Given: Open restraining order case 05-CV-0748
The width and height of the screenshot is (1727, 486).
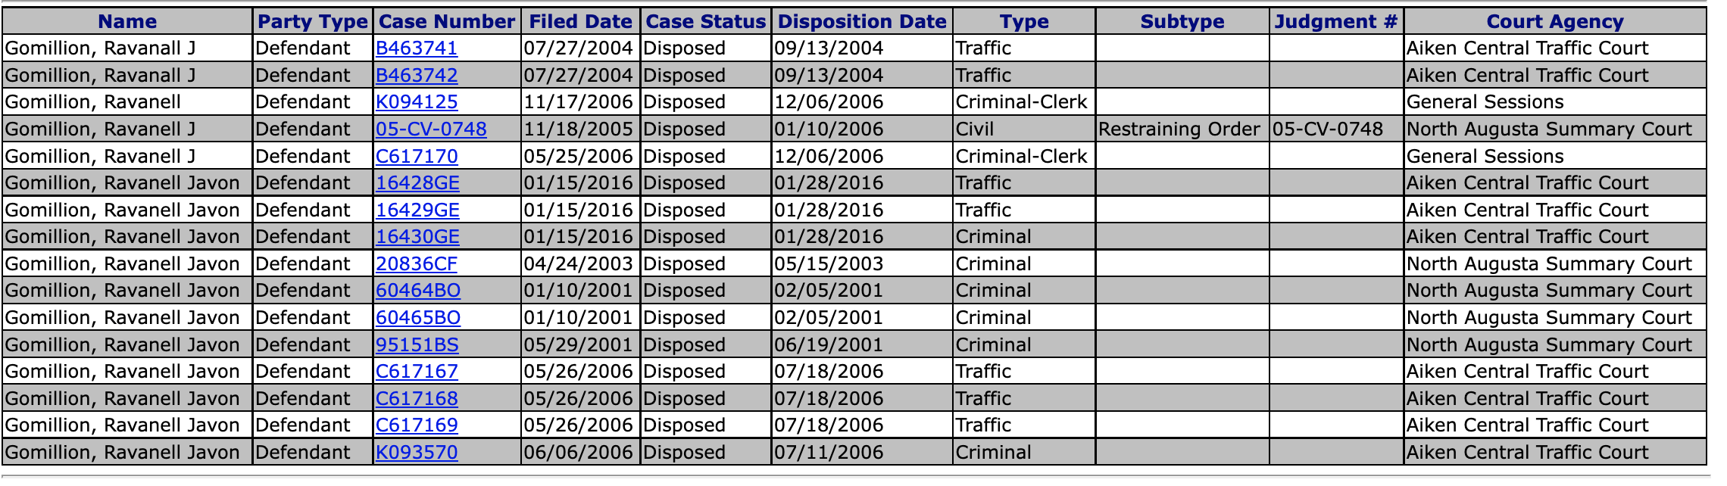Looking at the screenshot, I should point(431,129).
